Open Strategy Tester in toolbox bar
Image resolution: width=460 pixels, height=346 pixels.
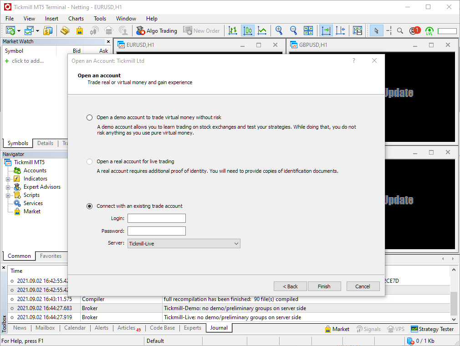tap(432, 329)
